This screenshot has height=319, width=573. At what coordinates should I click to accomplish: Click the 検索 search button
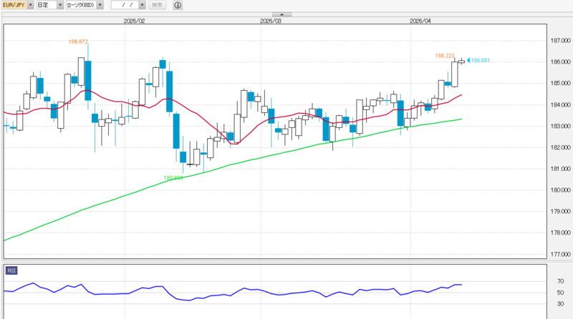point(157,5)
